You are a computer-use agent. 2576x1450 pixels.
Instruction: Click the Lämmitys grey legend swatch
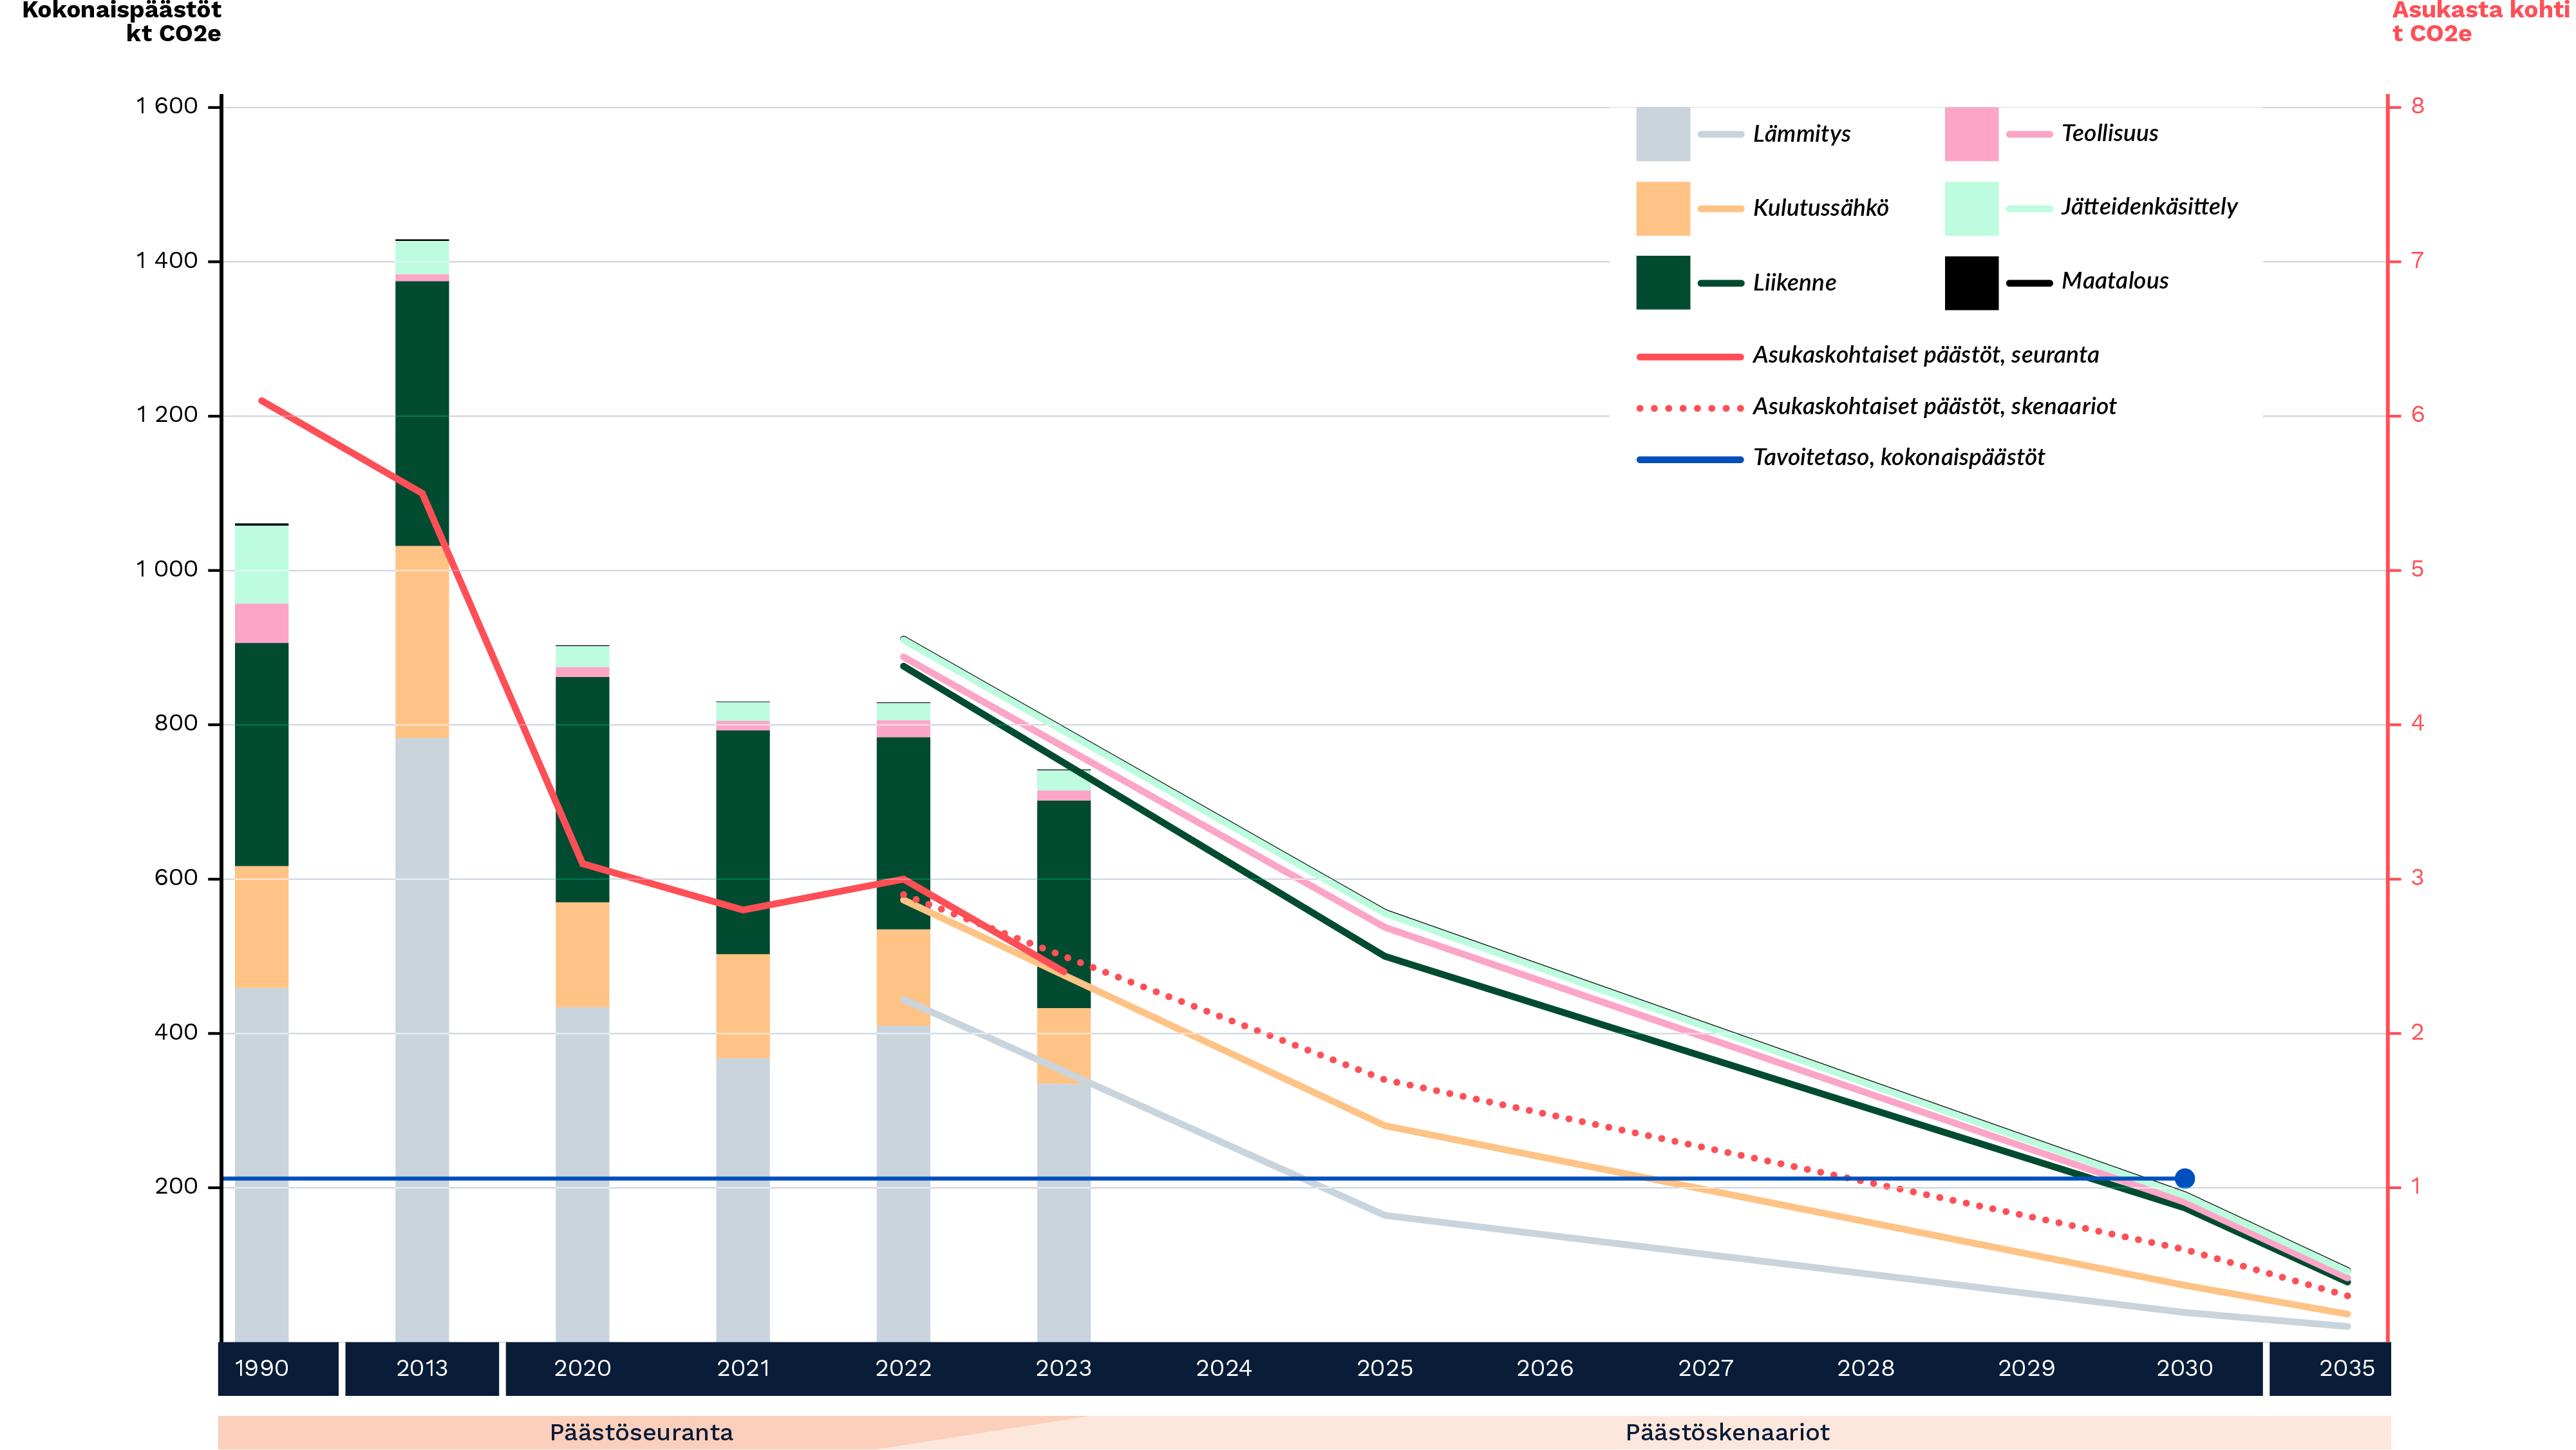(1662, 134)
